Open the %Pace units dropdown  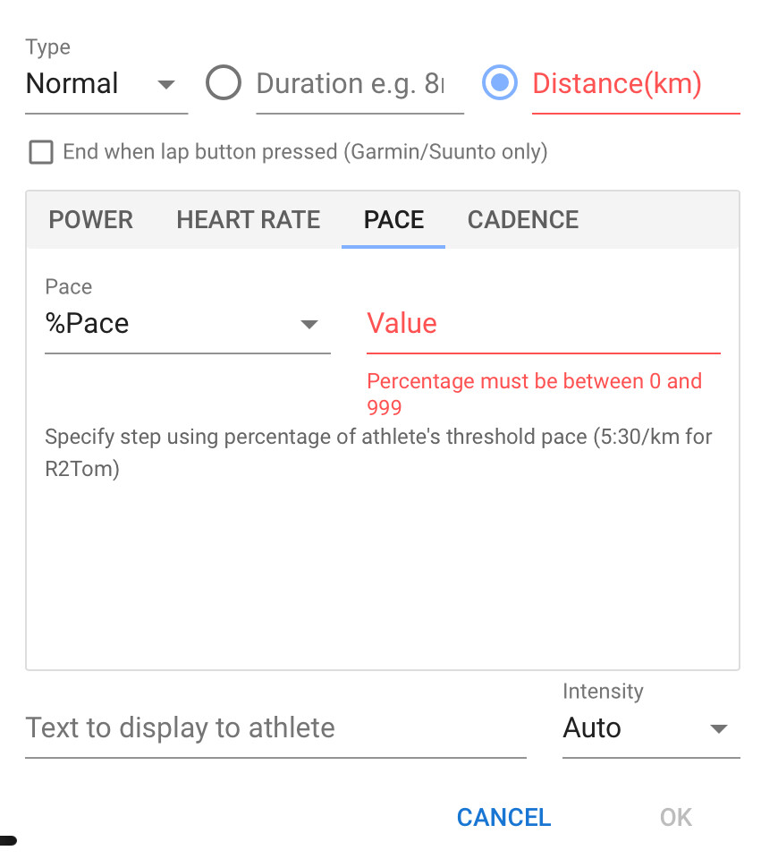187,323
